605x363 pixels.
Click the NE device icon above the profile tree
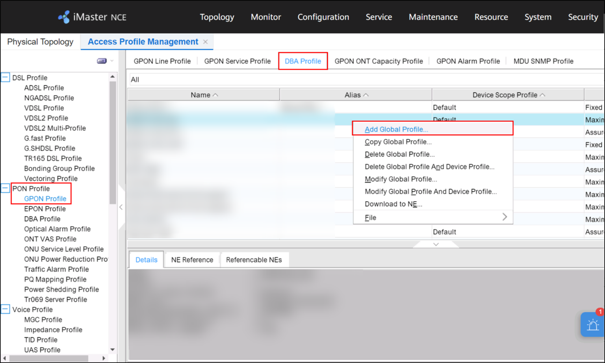[102, 61]
